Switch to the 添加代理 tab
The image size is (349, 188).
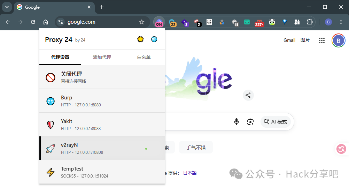click(x=102, y=57)
